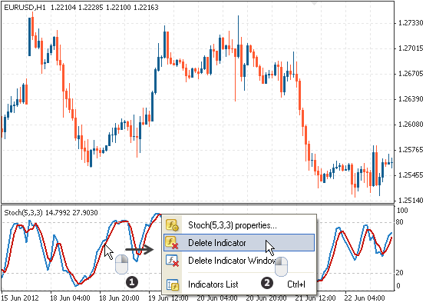This screenshot has width=426, height=306.
Task: Click the Stoch properties gear icon
Action: pyautogui.click(x=172, y=225)
